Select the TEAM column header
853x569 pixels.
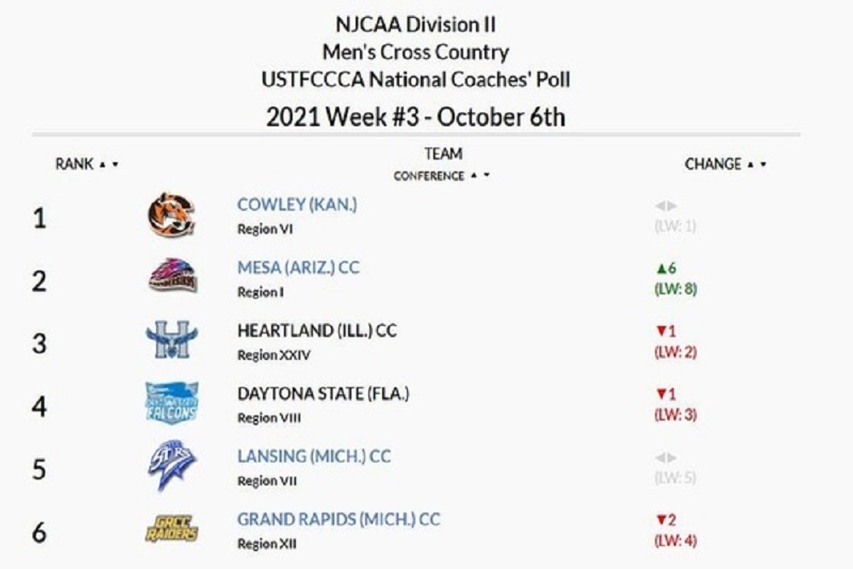[x=444, y=154]
